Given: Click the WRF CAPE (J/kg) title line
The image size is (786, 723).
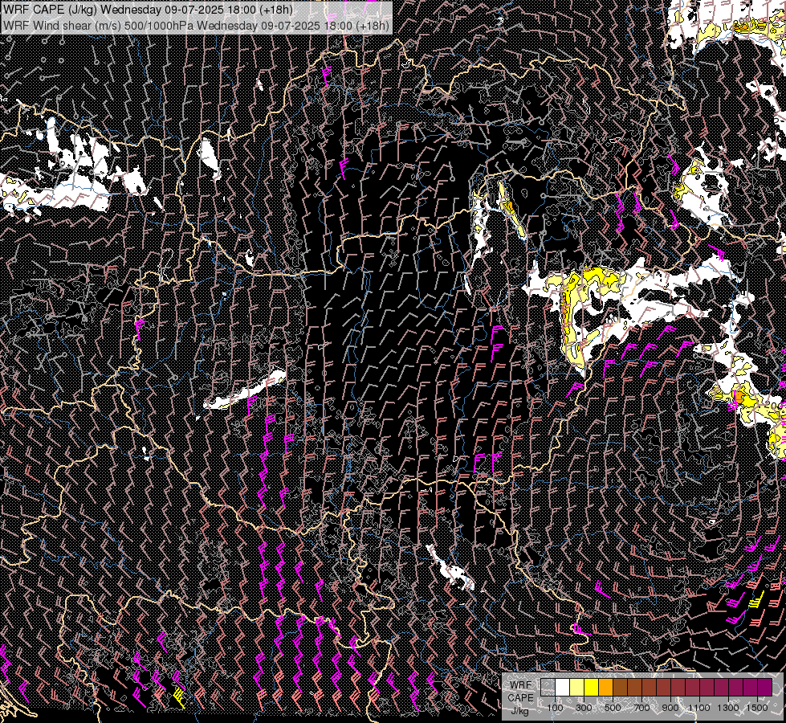Looking at the screenshot, I should [x=148, y=10].
